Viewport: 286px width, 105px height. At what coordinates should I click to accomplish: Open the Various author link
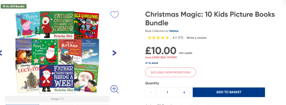pos(174,31)
